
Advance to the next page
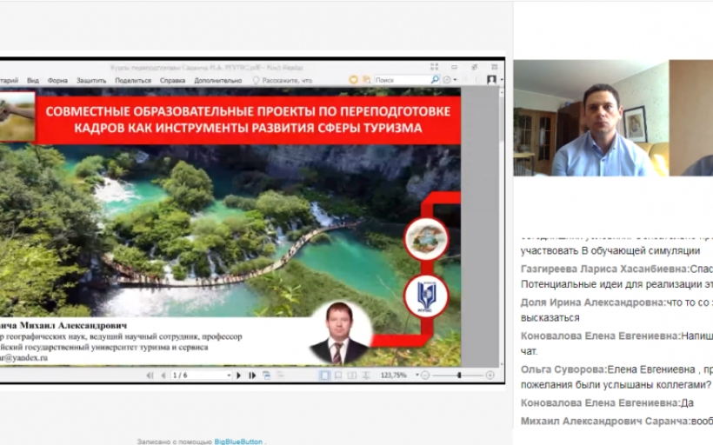239,375
